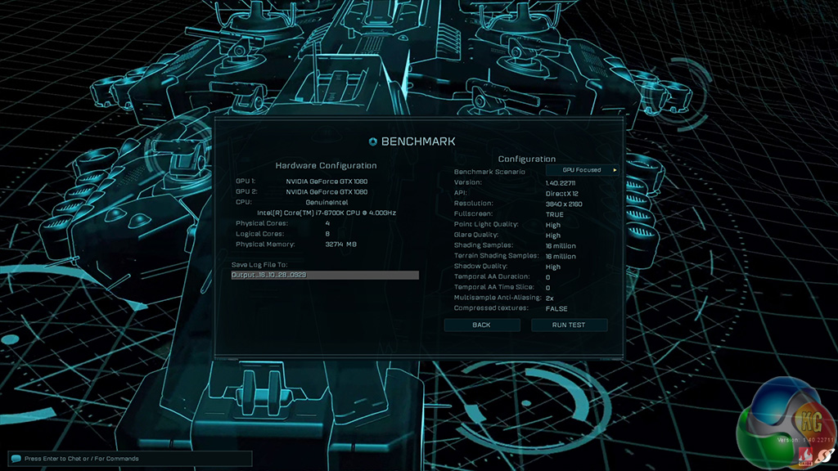The image size is (838, 471).
Task: Click the Multisample Anti-Aliasing: label
Action: click(x=498, y=298)
